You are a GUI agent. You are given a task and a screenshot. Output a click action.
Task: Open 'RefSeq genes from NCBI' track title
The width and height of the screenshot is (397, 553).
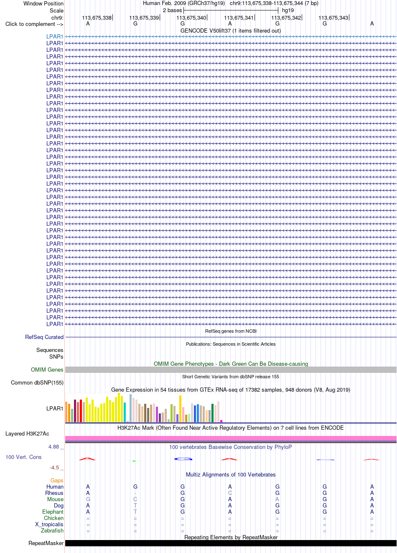[x=231, y=331]
